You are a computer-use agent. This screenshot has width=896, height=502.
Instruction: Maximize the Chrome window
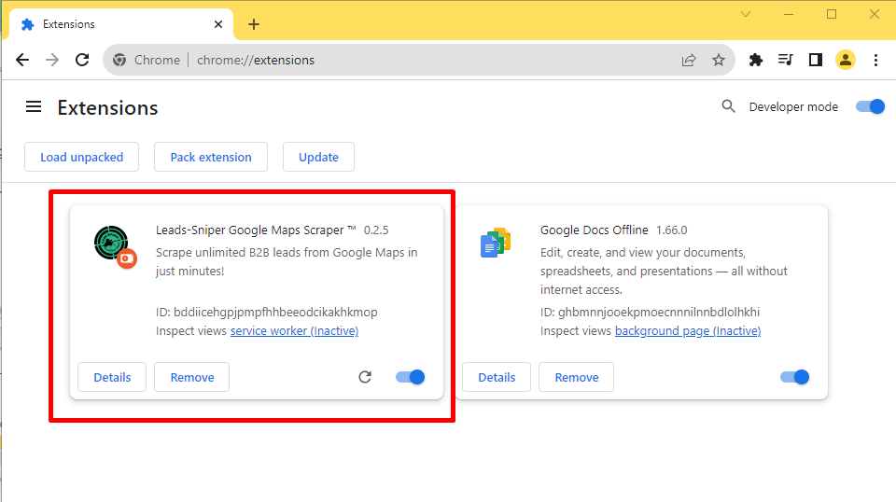coord(832,14)
